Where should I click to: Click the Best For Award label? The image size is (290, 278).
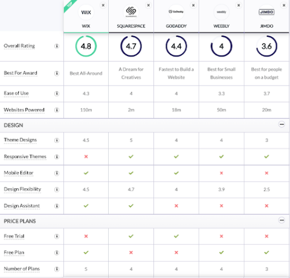(x=21, y=73)
